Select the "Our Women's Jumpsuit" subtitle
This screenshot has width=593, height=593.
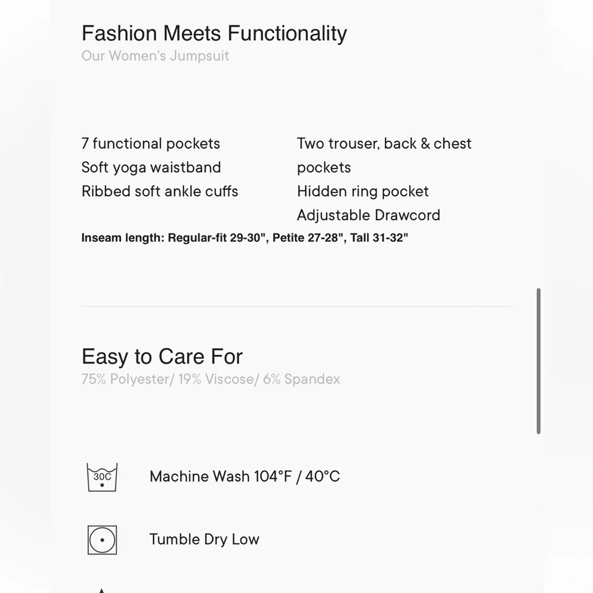coord(155,56)
